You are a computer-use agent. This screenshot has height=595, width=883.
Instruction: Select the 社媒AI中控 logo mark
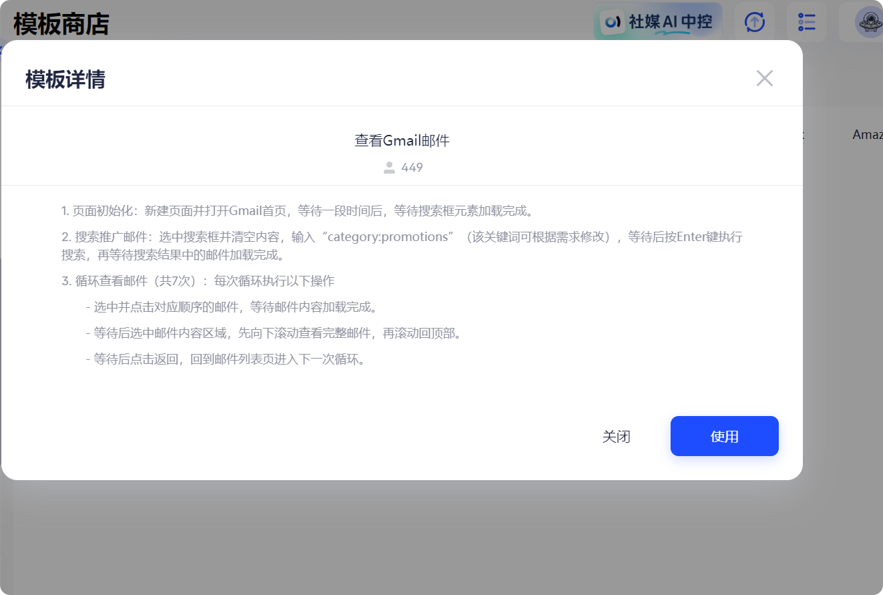pos(611,21)
